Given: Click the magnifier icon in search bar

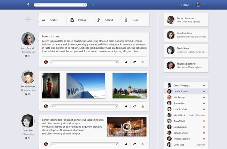Looking at the screenshot, I should pyautogui.click(x=84, y=5).
